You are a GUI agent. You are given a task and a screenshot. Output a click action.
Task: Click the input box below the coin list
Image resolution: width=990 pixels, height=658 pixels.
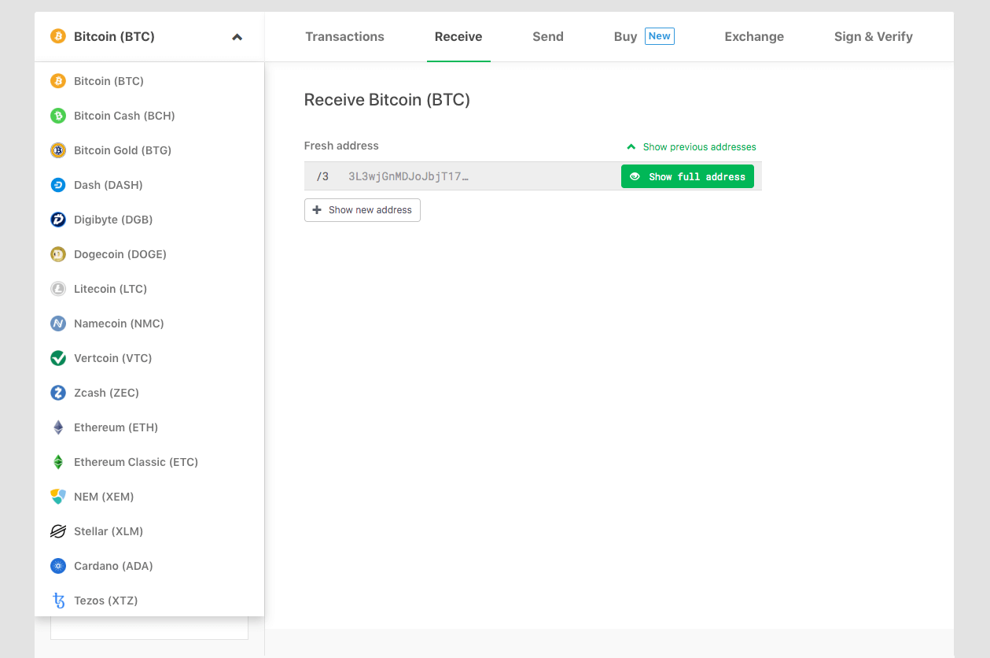149,628
